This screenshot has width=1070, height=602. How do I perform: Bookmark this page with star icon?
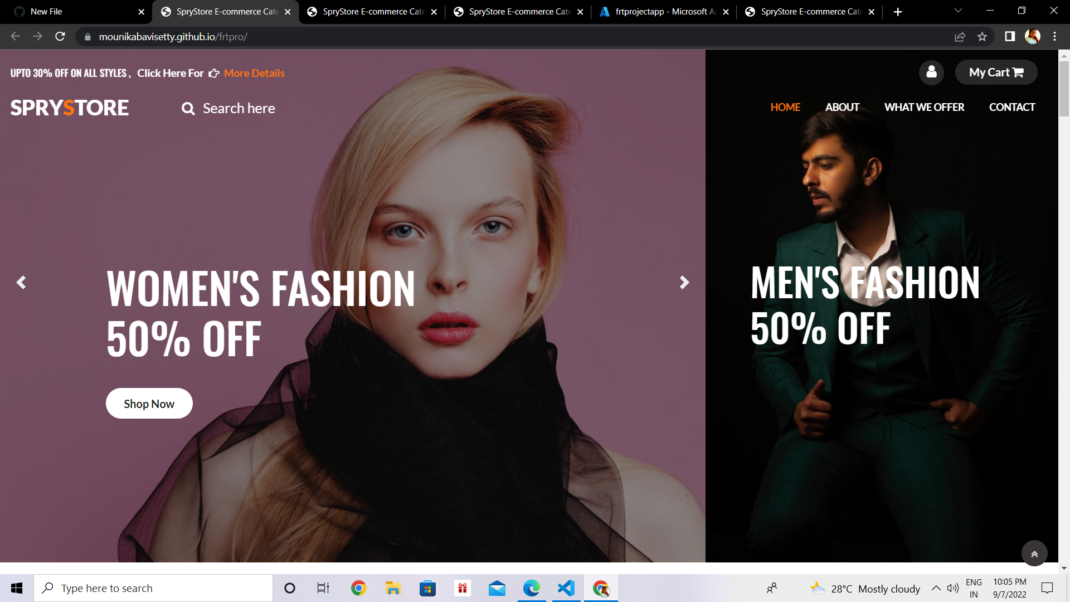(x=982, y=37)
